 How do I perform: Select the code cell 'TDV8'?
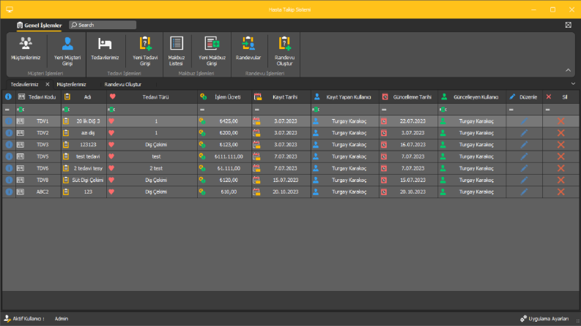pyautogui.click(x=42, y=181)
